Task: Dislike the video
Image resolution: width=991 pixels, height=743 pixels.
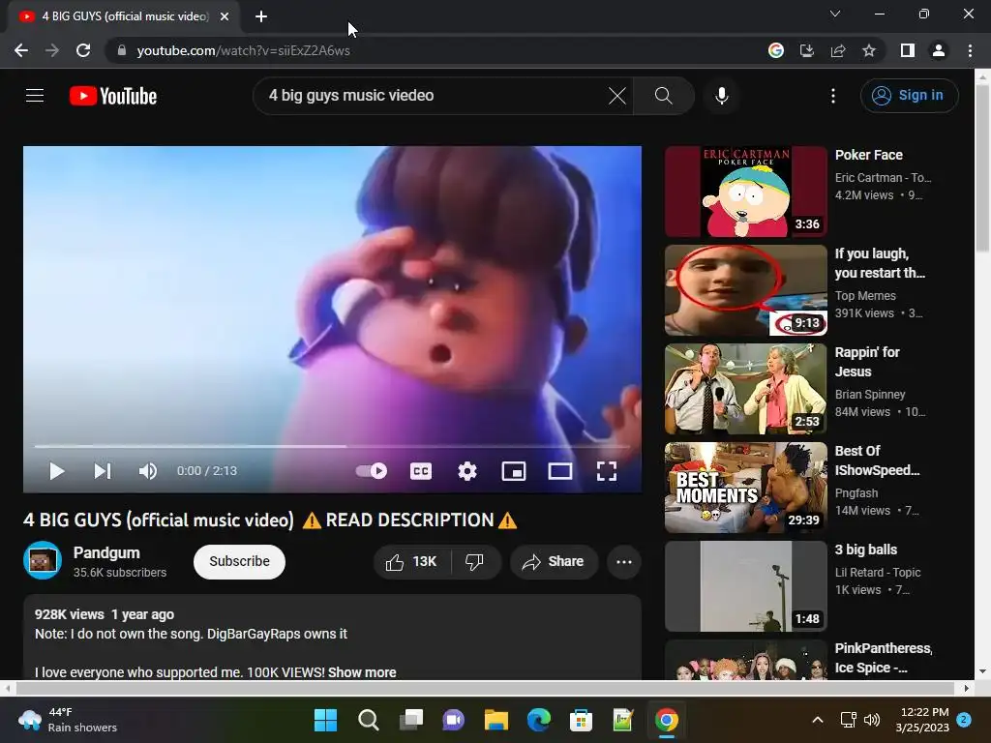Action: pos(474,562)
